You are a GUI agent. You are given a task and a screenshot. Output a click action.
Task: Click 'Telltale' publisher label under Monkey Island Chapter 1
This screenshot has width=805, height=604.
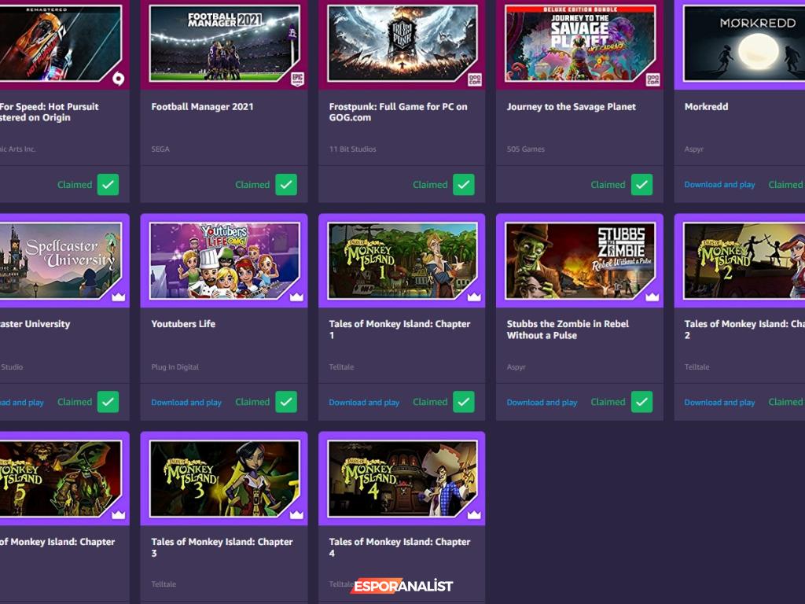[341, 366]
